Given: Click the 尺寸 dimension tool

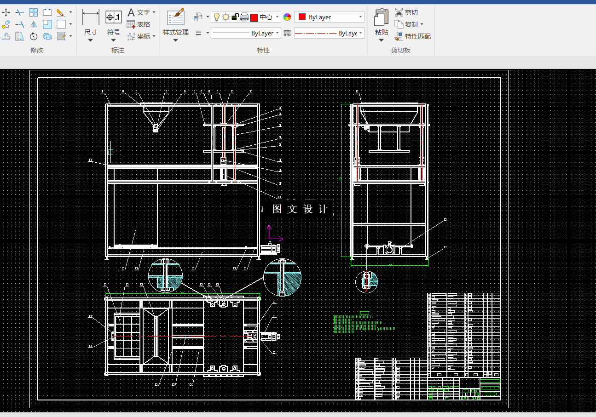Looking at the screenshot, I should [x=91, y=22].
